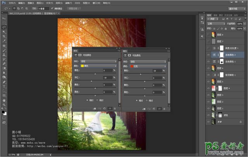
Task: Select the Eyedropper tool
Action: [4, 41]
